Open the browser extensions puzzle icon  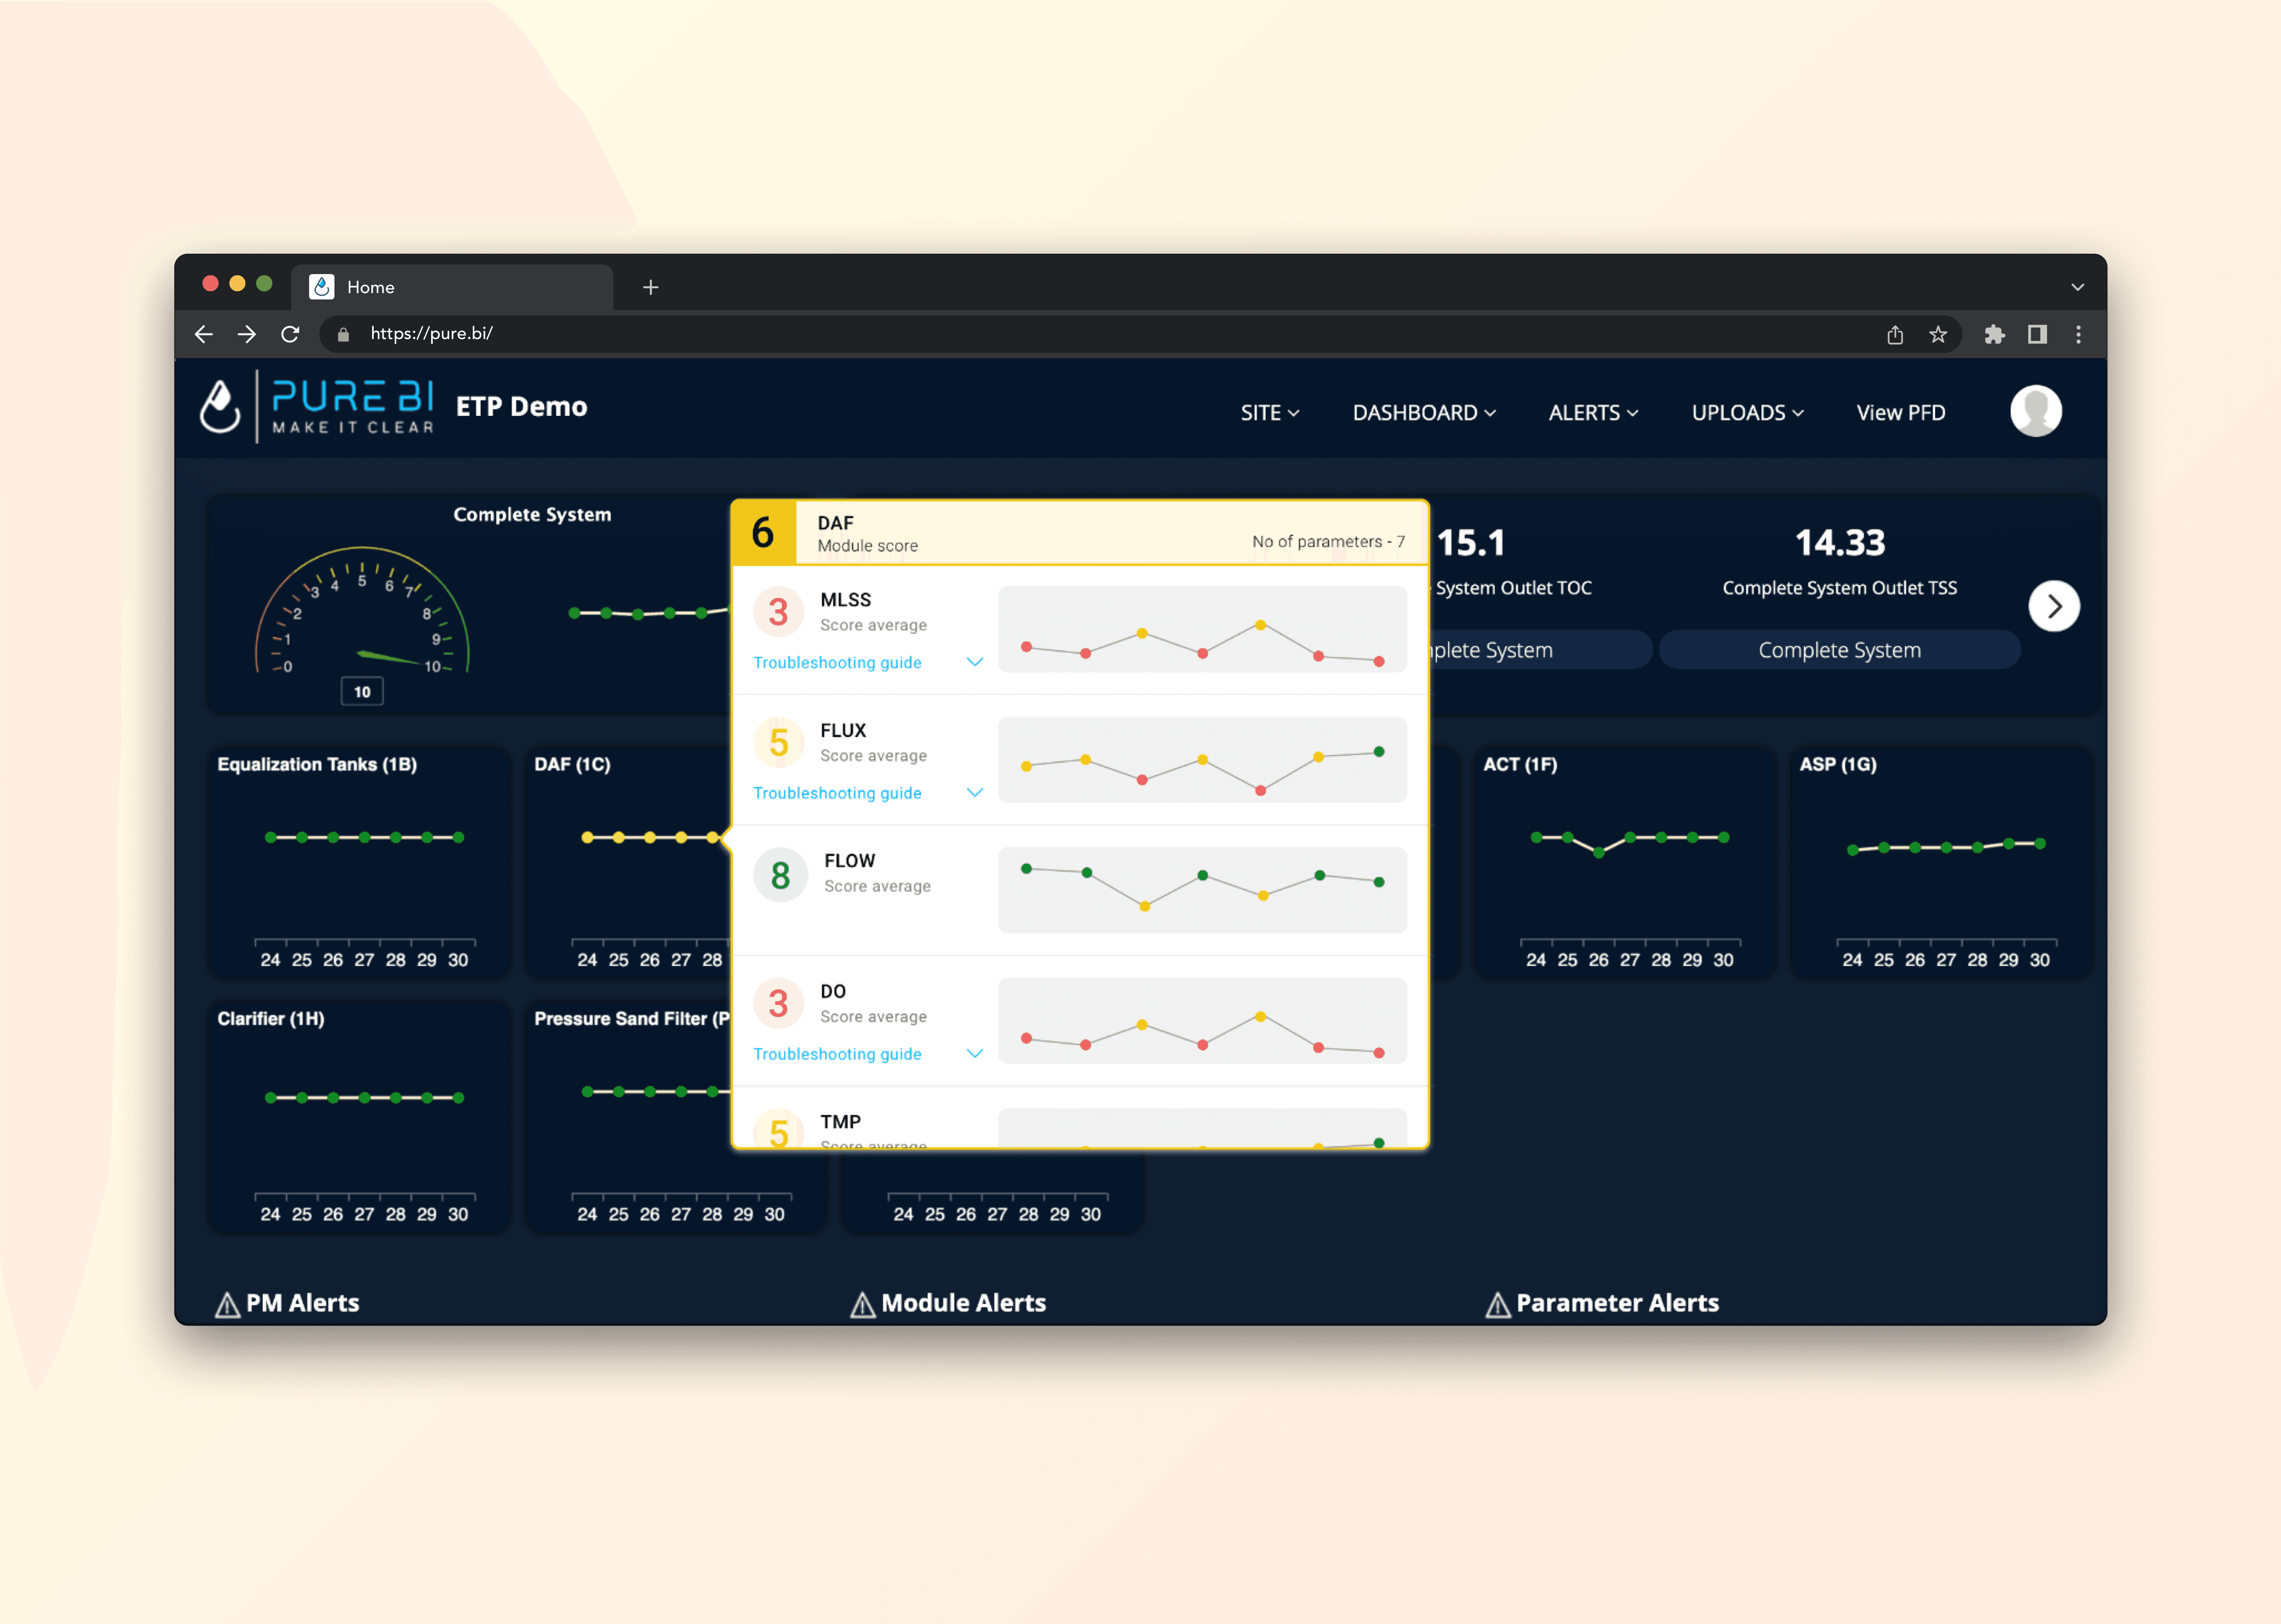1994,334
